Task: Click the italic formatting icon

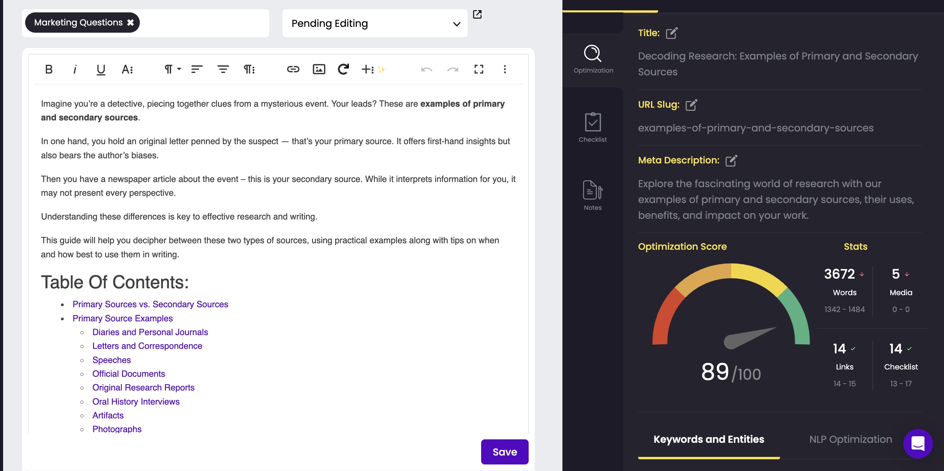Action: tap(75, 69)
